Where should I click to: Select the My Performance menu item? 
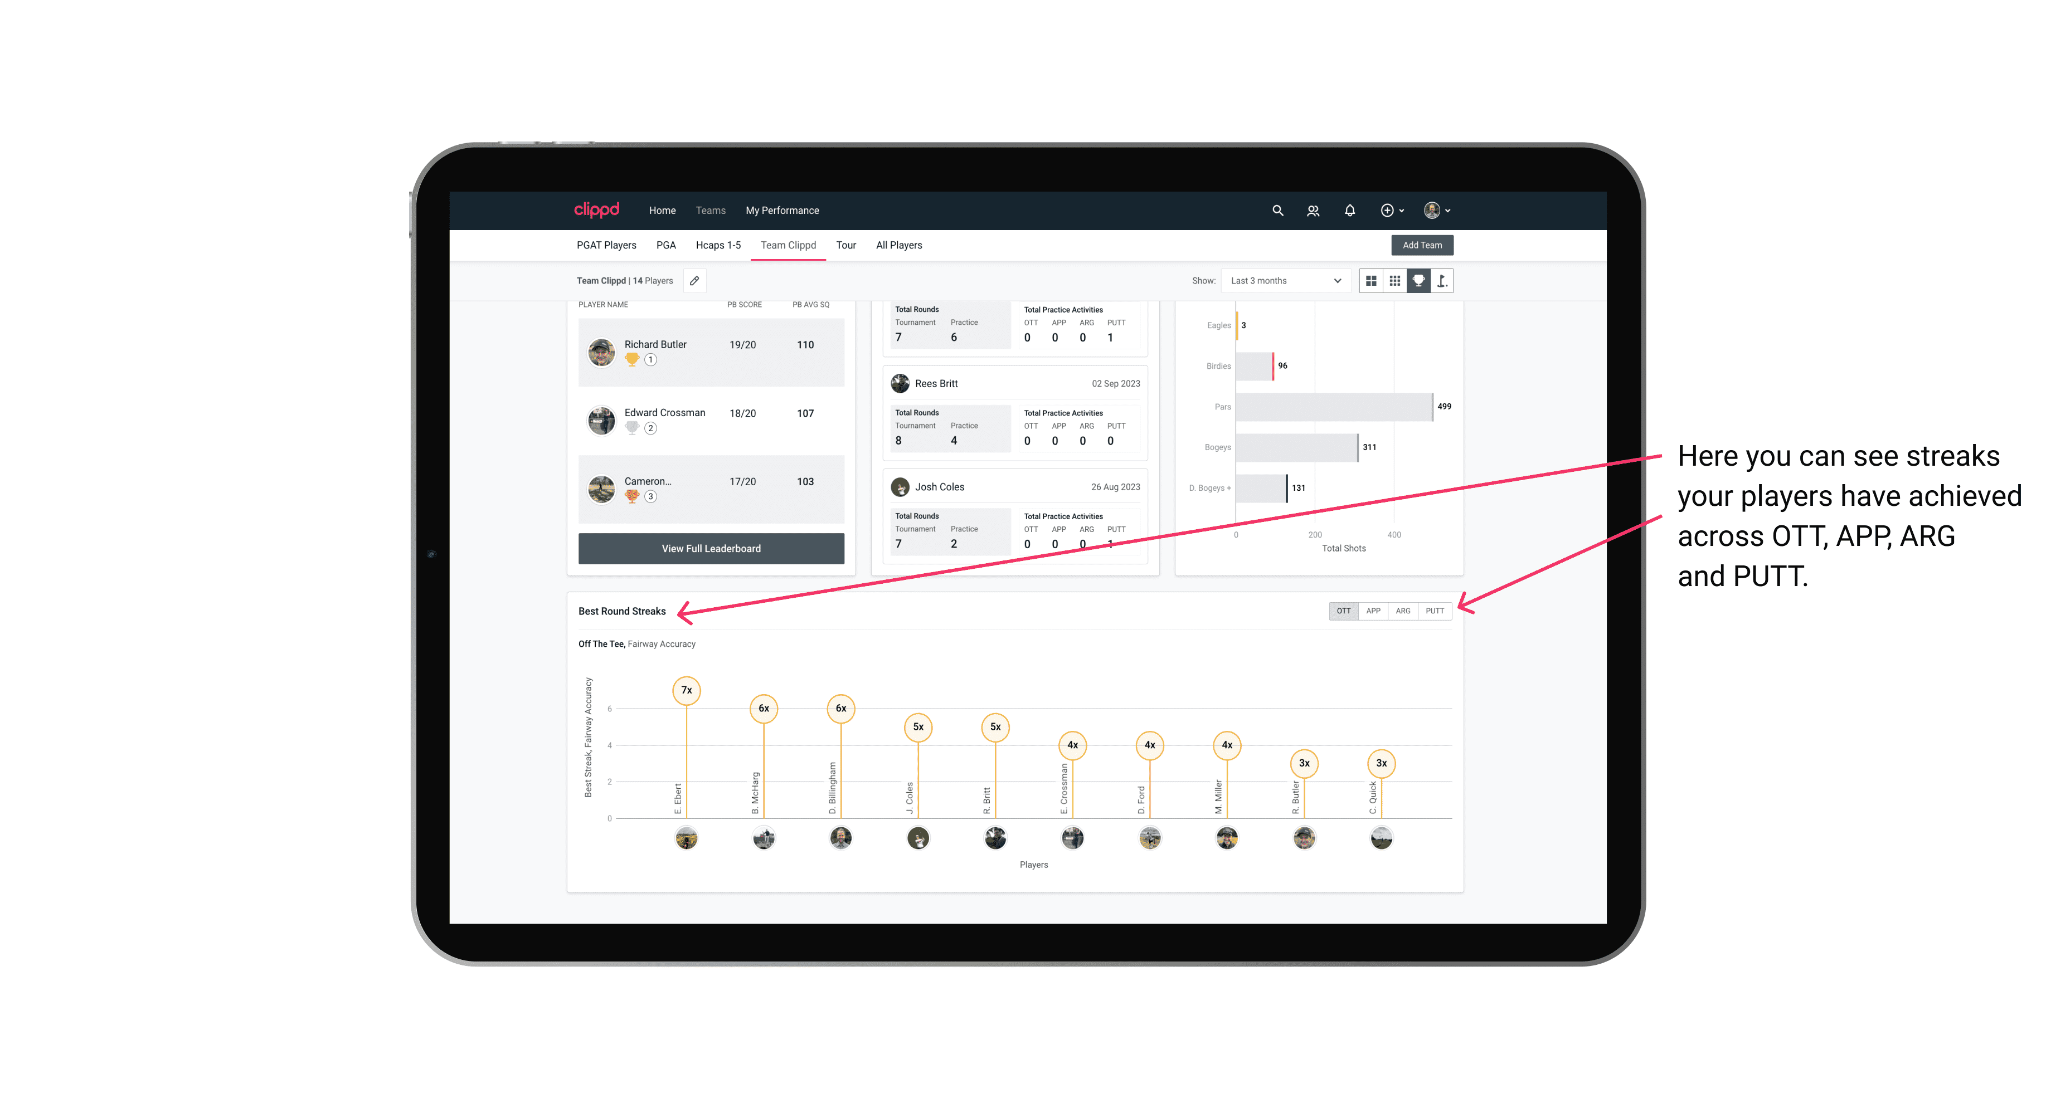tap(783, 211)
